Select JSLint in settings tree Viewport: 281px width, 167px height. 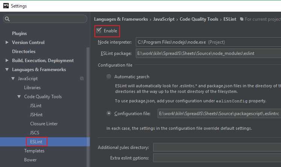(x=36, y=106)
